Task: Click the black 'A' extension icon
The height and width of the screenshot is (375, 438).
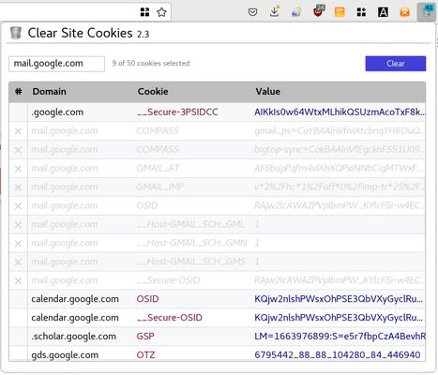Action: [383, 12]
